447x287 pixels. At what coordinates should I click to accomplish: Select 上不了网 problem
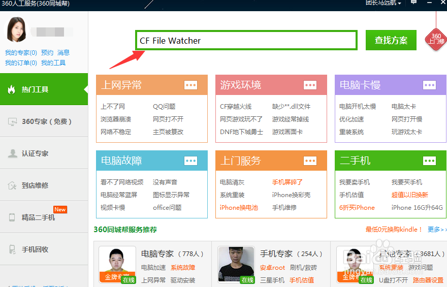point(113,107)
